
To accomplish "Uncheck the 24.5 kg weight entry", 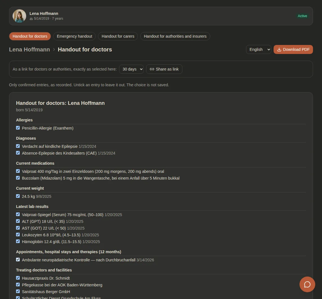I will (18, 196).
